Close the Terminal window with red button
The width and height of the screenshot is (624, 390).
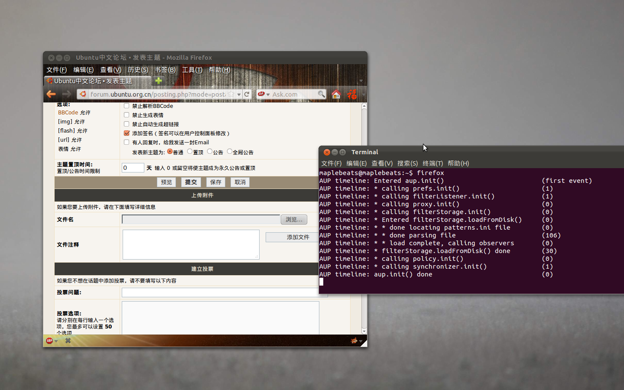pyautogui.click(x=327, y=152)
